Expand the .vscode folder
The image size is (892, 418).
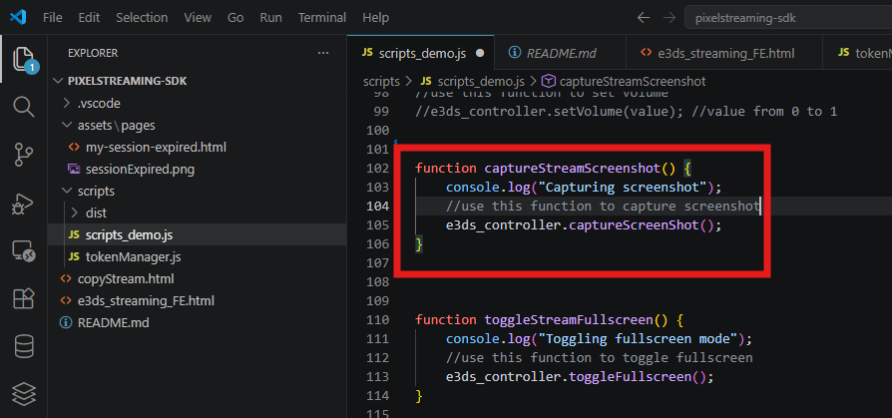click(197, 104)
